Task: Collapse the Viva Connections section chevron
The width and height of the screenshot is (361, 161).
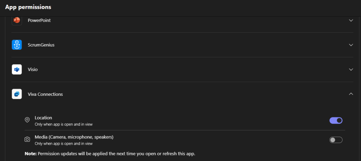Action: pyautogui.click(x=351, y=94)
